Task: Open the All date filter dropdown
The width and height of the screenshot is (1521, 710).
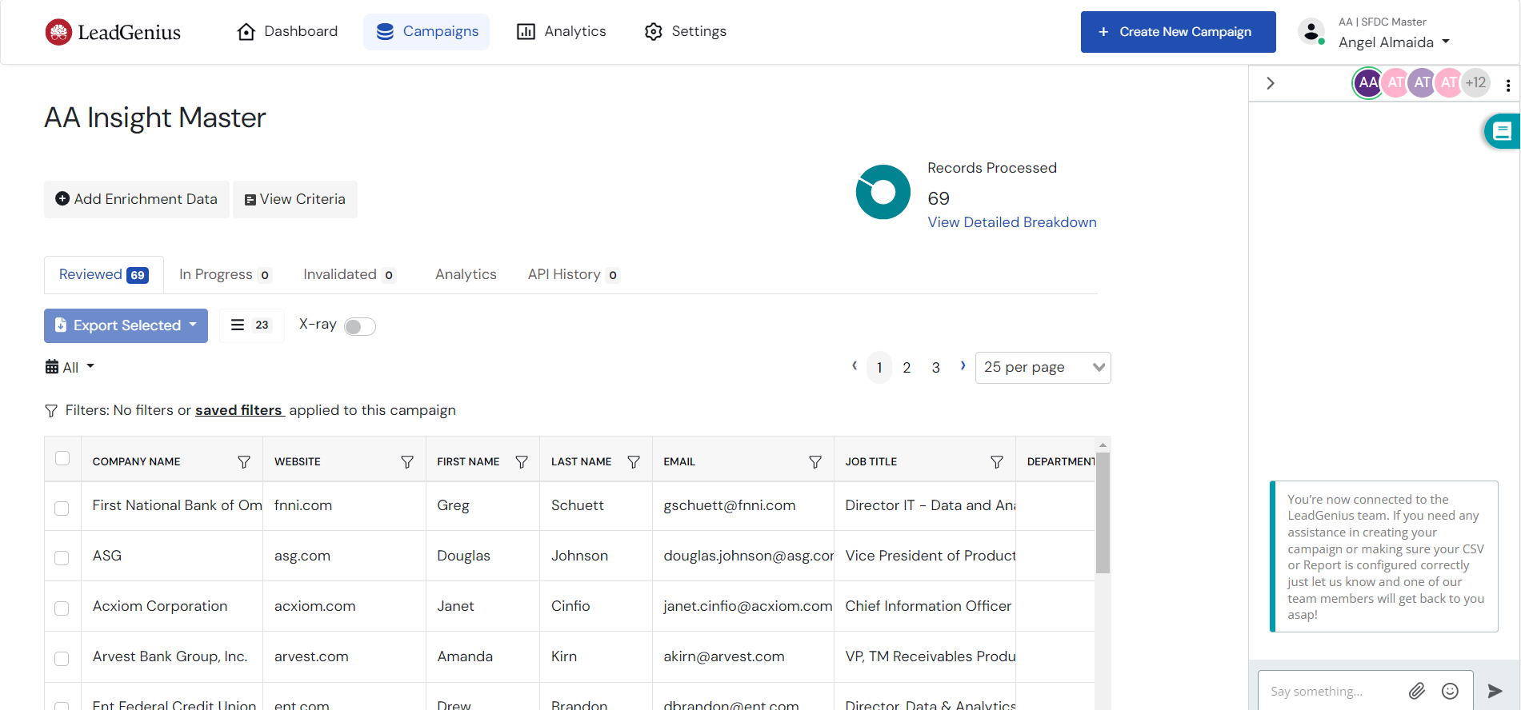Action: click(70, 367)
